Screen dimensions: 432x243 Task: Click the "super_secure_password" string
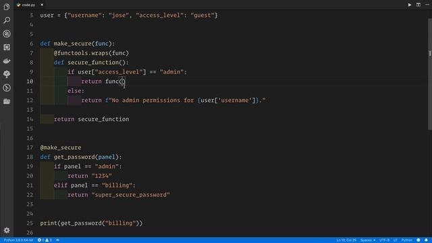(130, 195)
